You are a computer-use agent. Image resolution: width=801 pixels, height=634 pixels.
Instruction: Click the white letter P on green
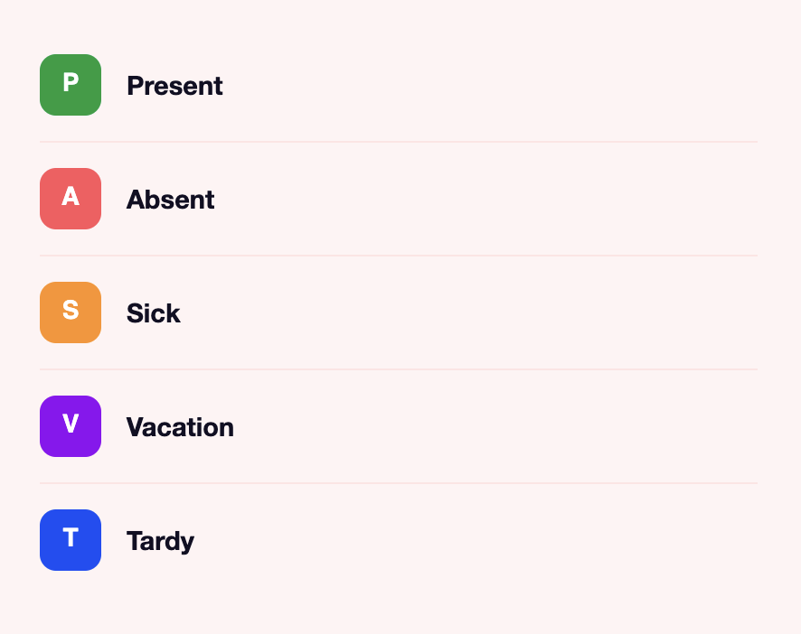tap(71, 82)
